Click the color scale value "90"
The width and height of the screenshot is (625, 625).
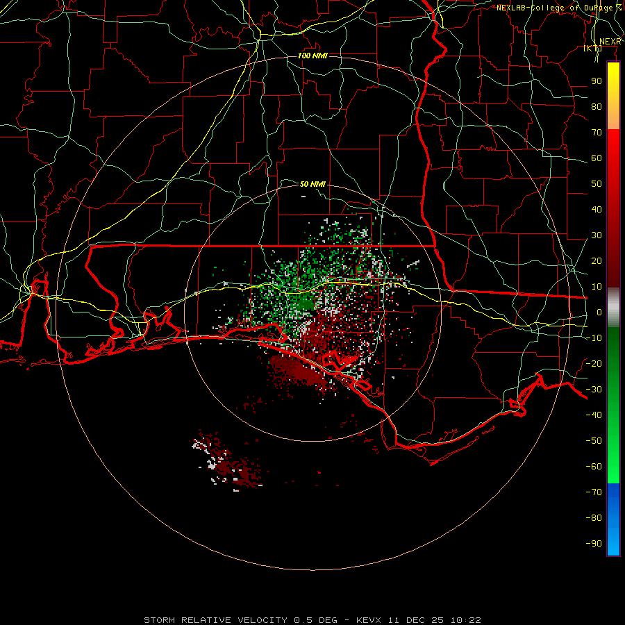597,81
